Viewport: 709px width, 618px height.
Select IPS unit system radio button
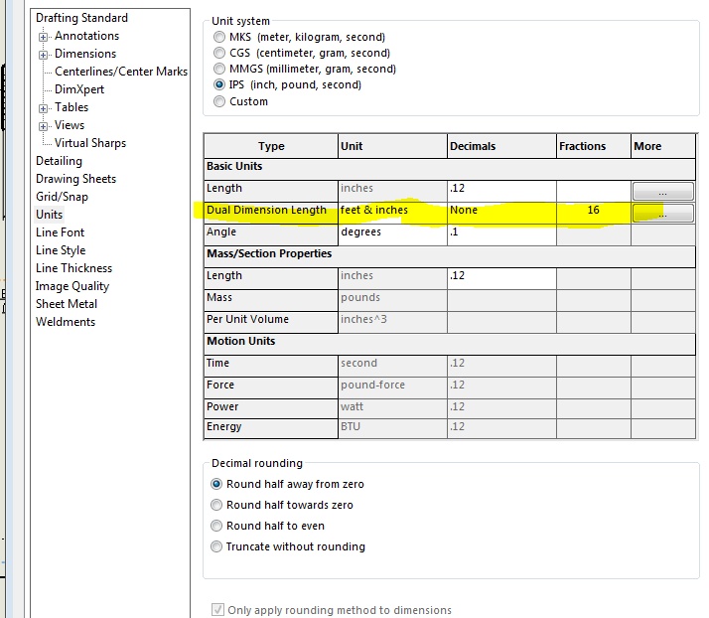219,84
